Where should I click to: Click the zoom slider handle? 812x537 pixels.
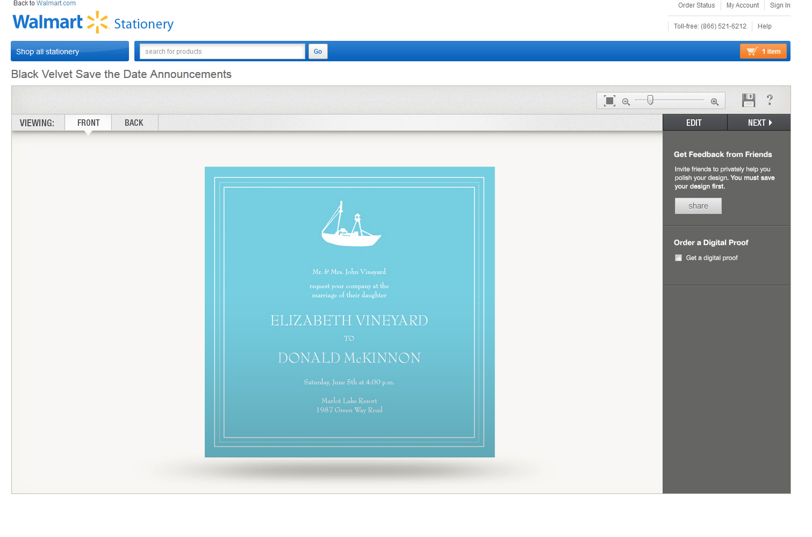650,100
